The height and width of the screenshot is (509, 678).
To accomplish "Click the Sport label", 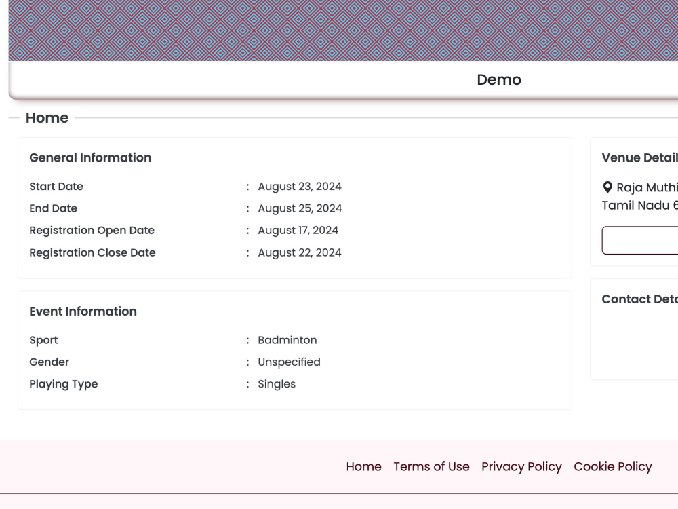I will tap(43, 340).
